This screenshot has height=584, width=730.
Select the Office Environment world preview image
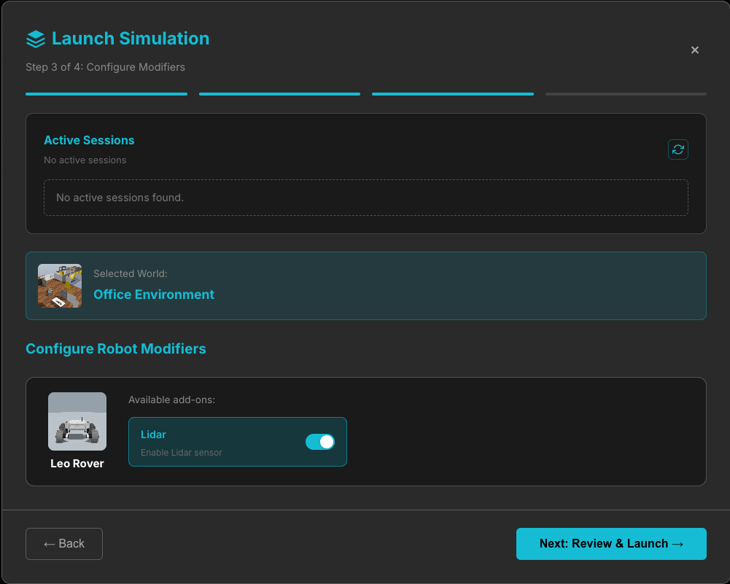[x=59, y=286]
